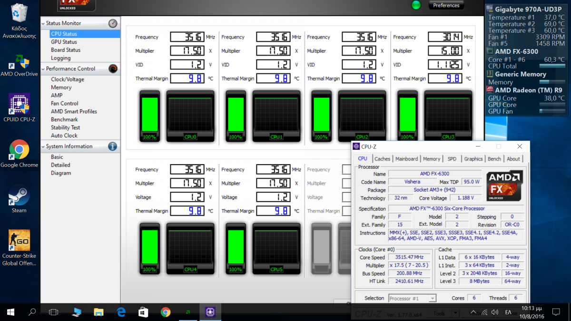Screen dimensions: 571x321
Task: Click the CPU-Z taskbar icon
Action: pyautogui.click(x=210, y=312)
